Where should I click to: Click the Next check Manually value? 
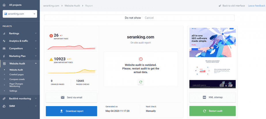[151, 111]
